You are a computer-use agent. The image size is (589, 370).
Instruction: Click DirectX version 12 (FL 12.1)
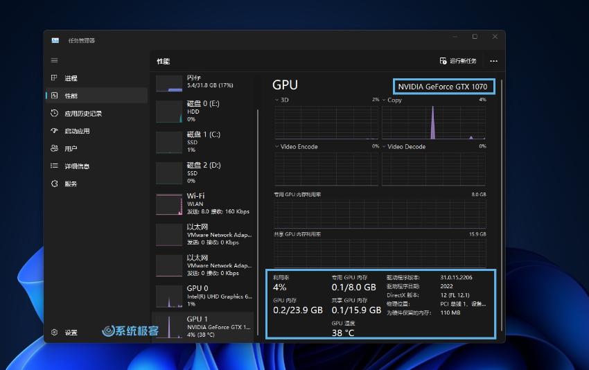coord(455,295)
